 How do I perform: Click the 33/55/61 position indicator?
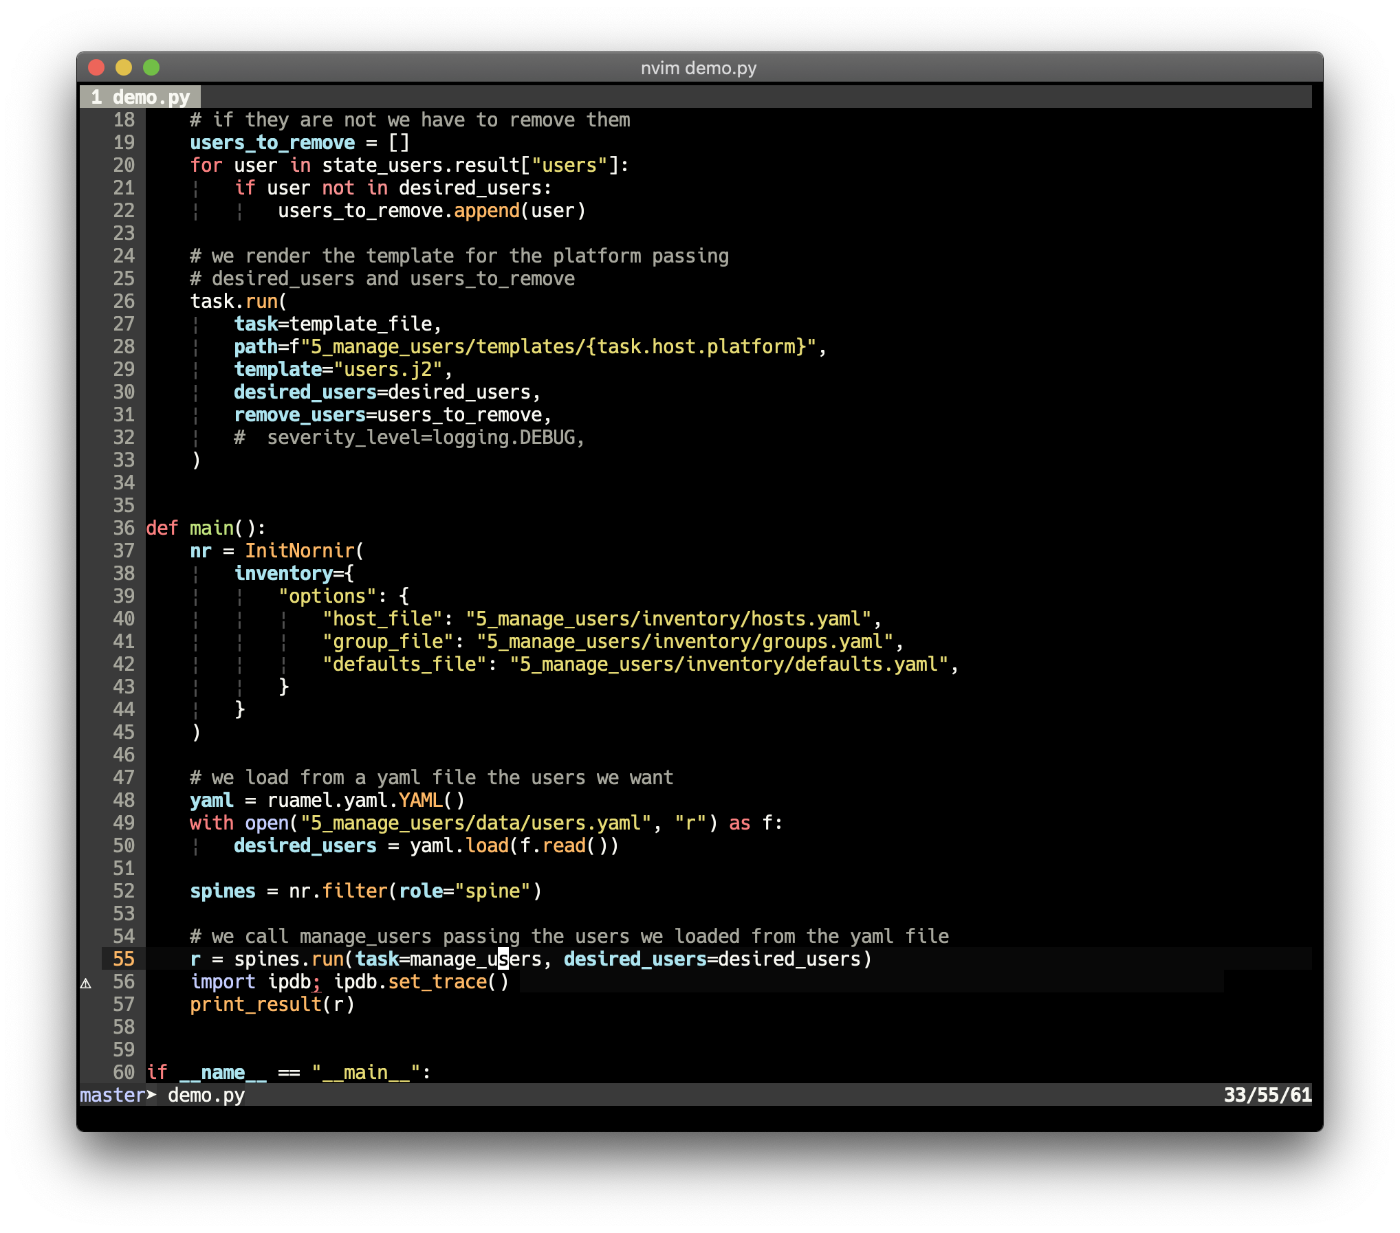coord(1267,1095)
